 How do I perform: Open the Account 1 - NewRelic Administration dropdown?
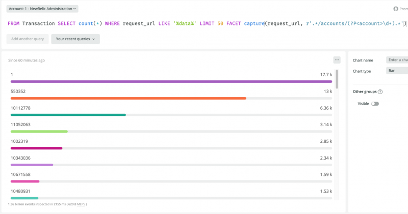(42, 9)
